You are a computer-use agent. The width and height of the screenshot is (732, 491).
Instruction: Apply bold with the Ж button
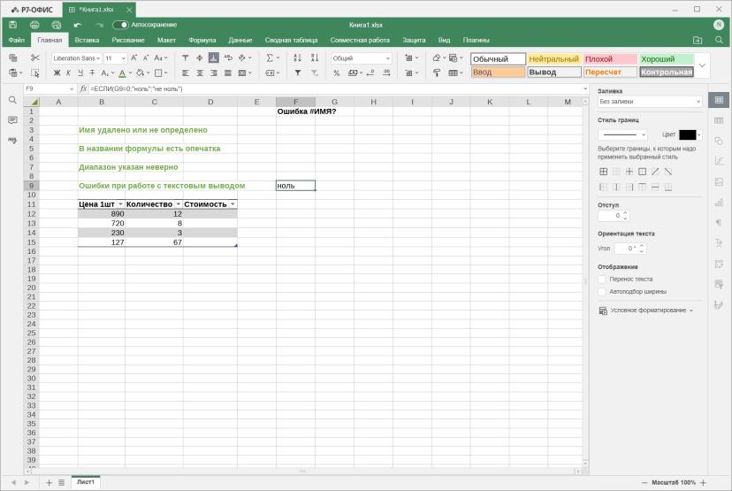click(x=57, y=73)
